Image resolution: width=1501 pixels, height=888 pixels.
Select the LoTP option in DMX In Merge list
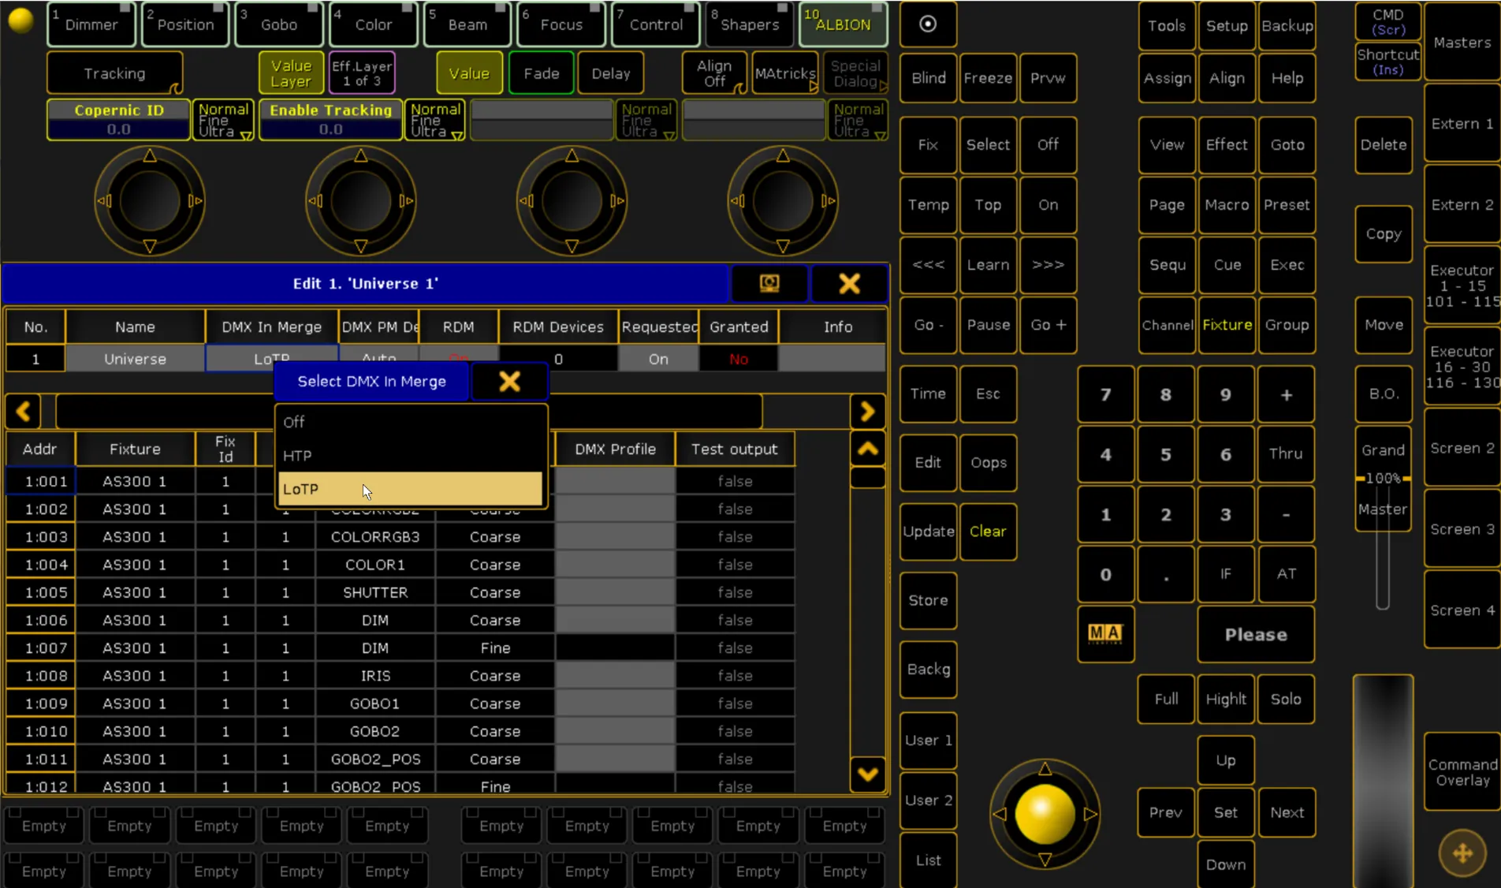click(x=411, y=489)
